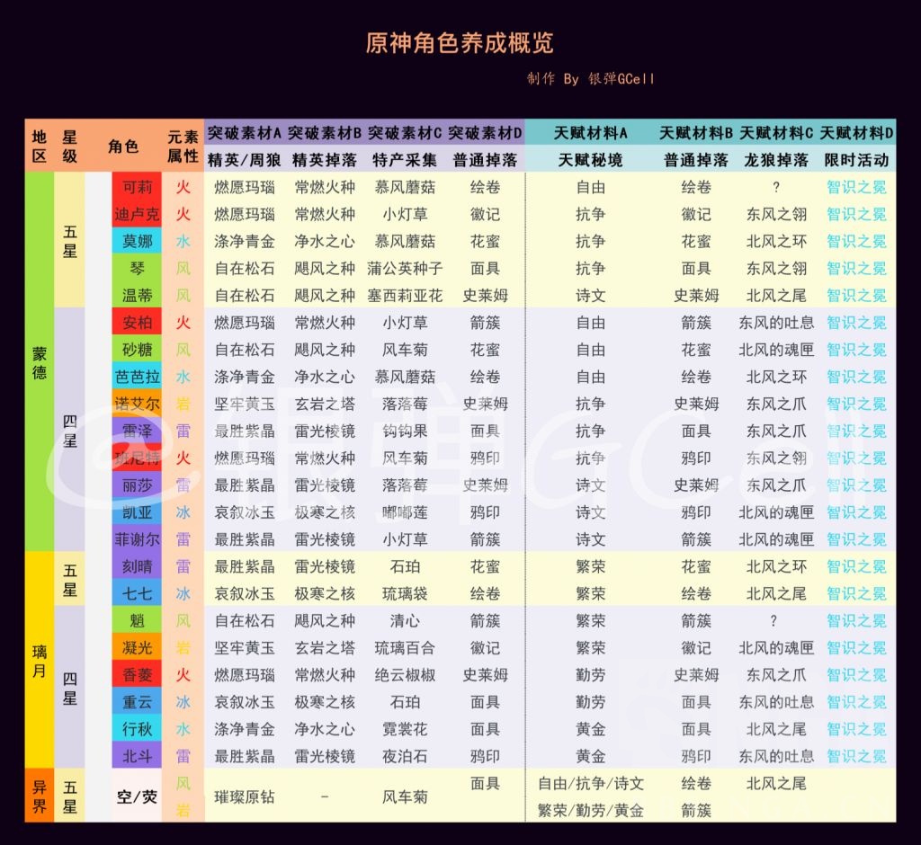The width and height of the screenshot is (921, 845).
Task: Click 绝云椒椒 in 香菱's row
Action: (405, 675)
